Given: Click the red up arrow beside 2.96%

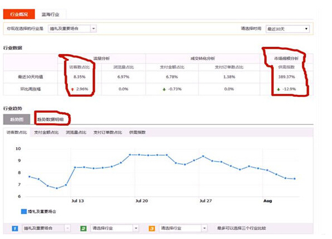Looking at the screenshot, I should [72, 89].
